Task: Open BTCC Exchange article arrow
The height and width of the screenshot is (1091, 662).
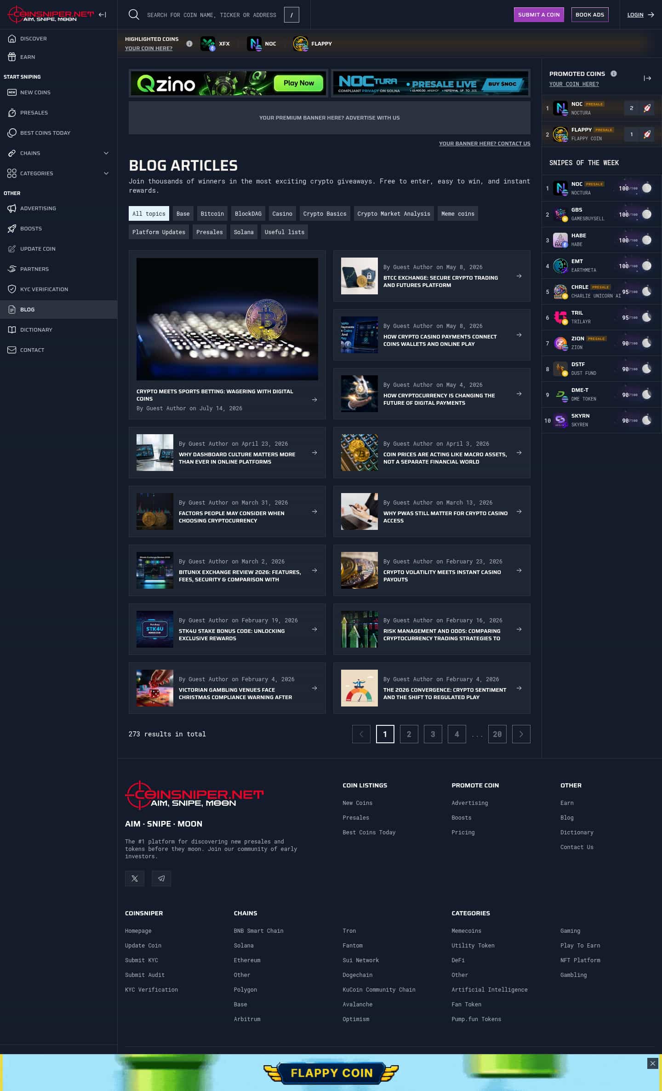Action: click(x=519, y=276)
